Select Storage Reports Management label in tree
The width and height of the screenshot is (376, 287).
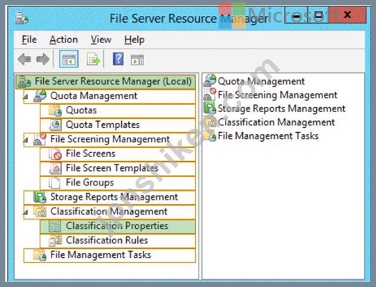click(x=114, y=197)
